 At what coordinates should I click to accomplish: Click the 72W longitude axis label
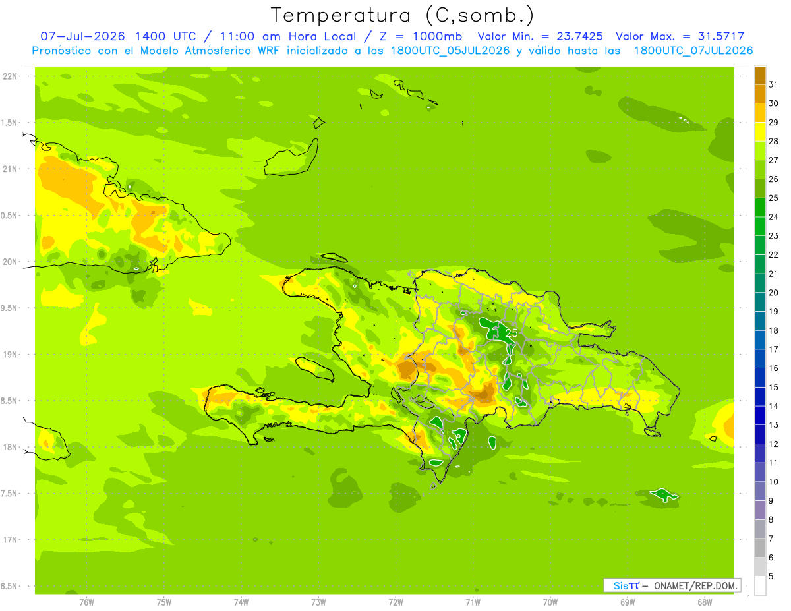pos(395,602)
